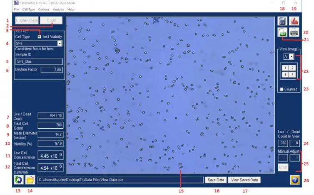
Task: Click the live count in view 382
Action: [x=283, y=143]
